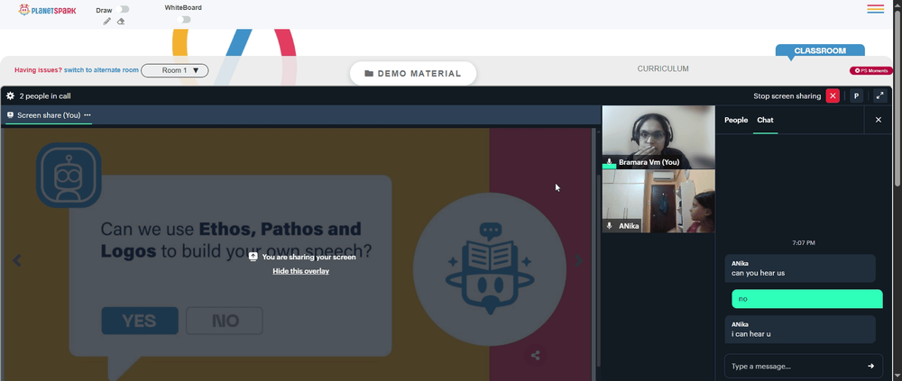Click the book mascot illustration
This screenshot has width=902, height=381.
click(490, 269)
